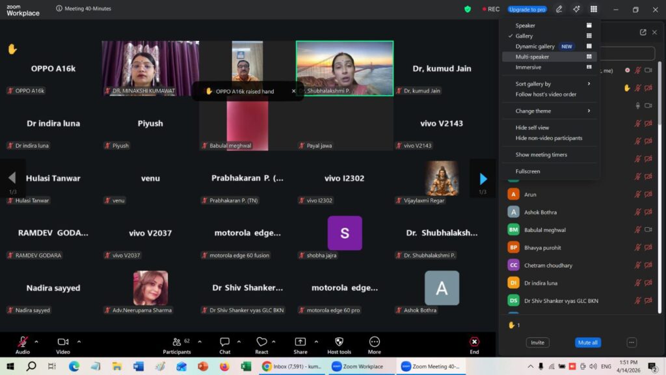
Task: Click the green encryption shield icon
Action: click(467, 9)
